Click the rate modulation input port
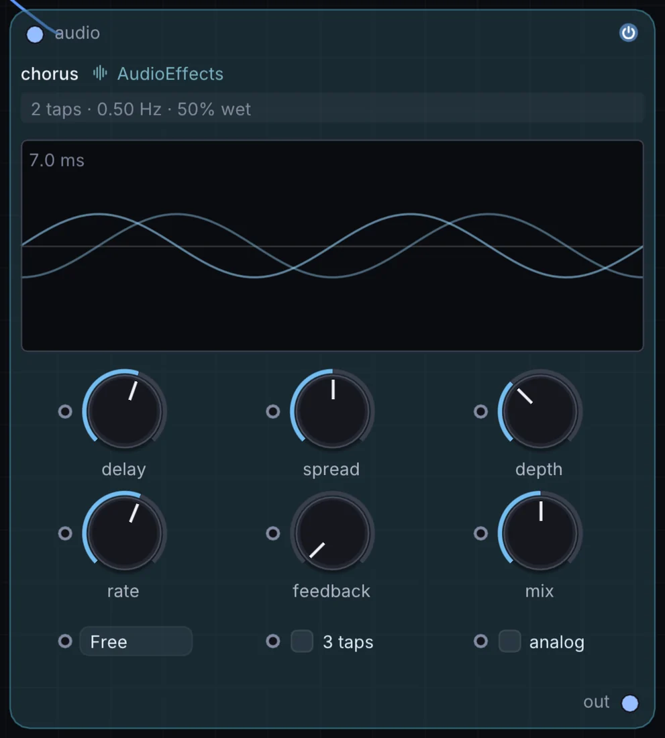665x738 pixels. (65, 533)
